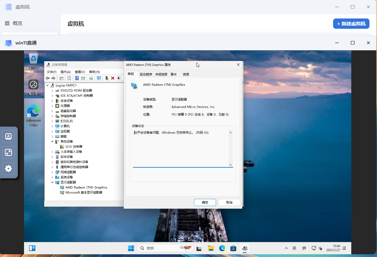Screen dimensions: 377x257
Task: Switch to the 驱动程序 tab
Action: [146, 74]
